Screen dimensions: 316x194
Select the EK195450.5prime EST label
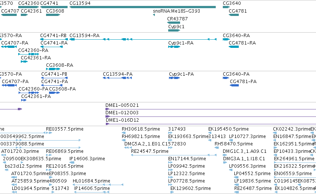tap(228, 129)
